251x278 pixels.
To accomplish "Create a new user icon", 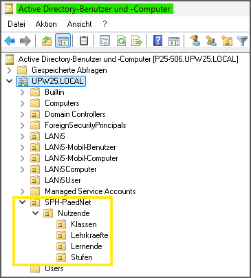I will pyautogui.click(x=195, y=41).
